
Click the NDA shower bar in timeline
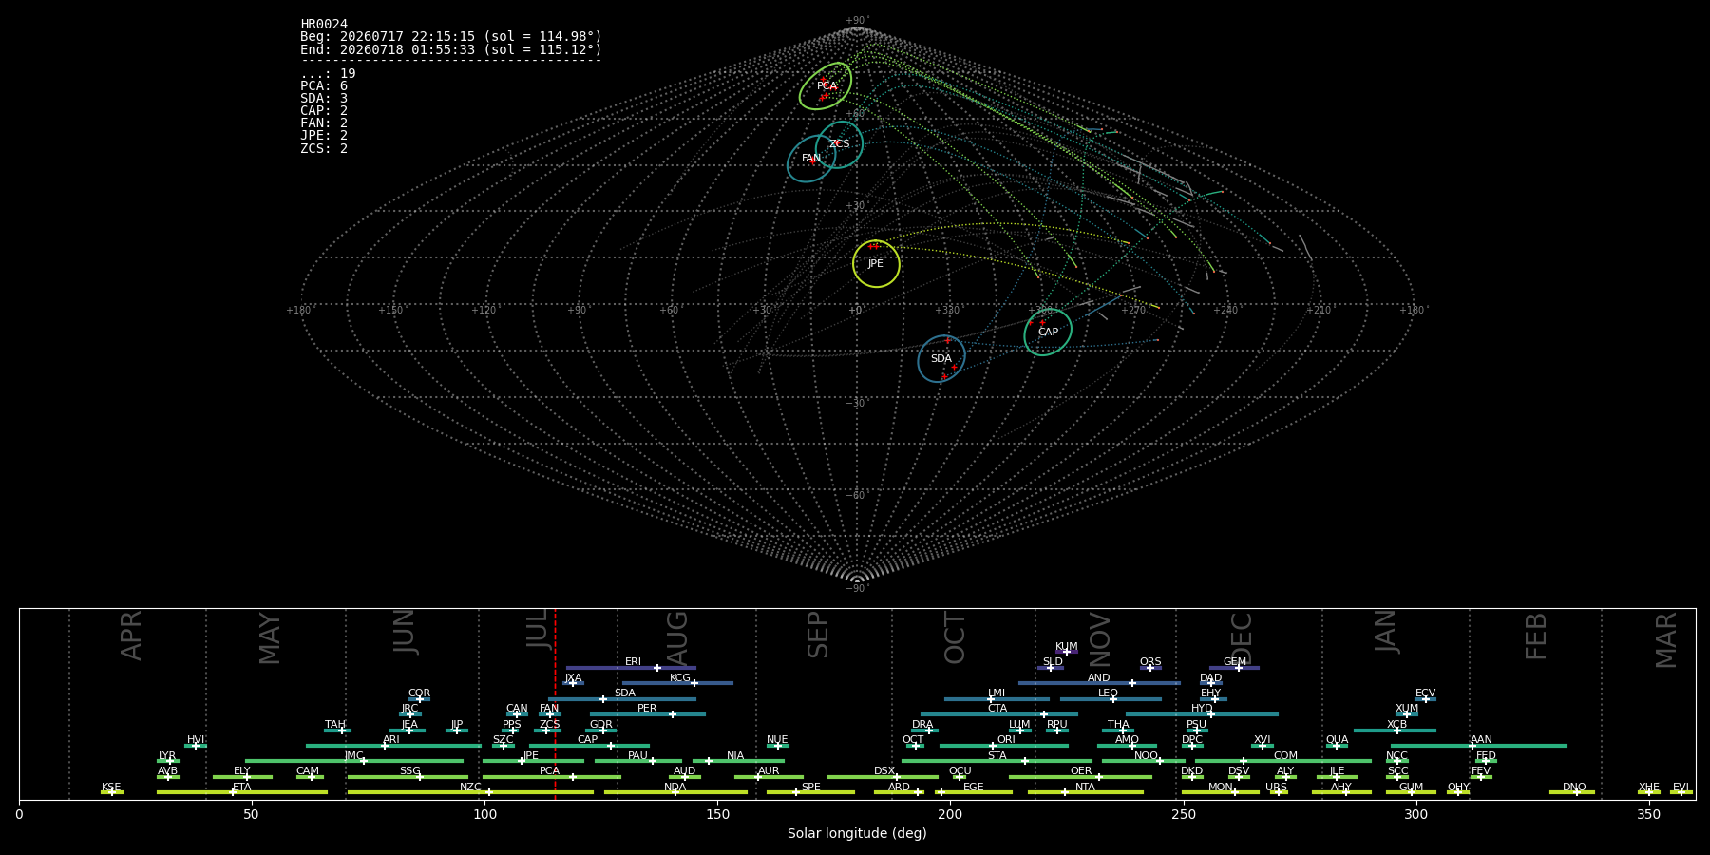point(675,792)
